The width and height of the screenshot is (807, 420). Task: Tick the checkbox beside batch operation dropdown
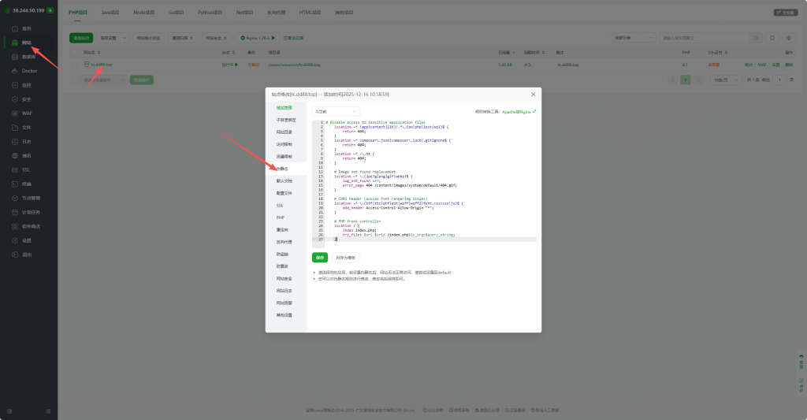75,80
